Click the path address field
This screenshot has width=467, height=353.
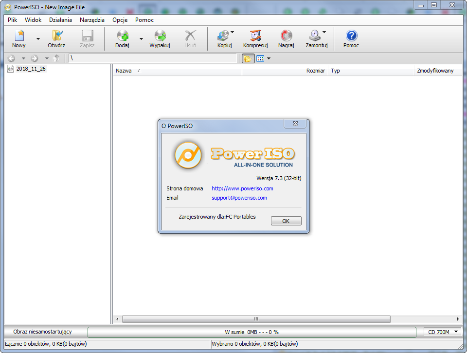click(153, 58)
